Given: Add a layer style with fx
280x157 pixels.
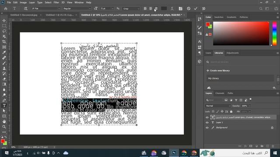Looking at the screenshot, I should 245,146.
